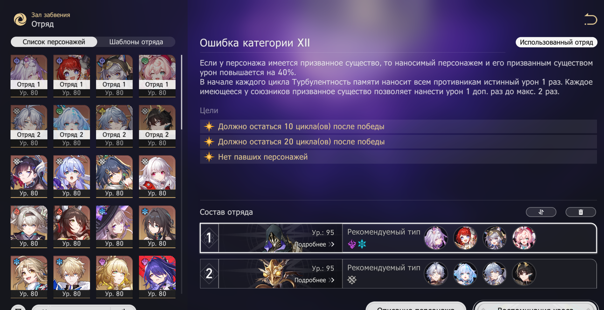This screenshot has height=310, width=604.
Task: Select the red-haired character in team 1 lineup
Action: click(465, 238)
